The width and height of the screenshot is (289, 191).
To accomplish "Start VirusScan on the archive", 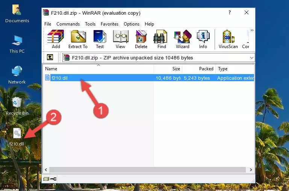I will [x=228, y=39].
